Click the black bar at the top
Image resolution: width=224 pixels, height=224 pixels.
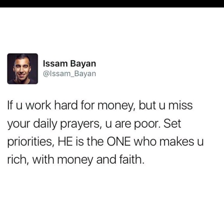coord(112,3)
